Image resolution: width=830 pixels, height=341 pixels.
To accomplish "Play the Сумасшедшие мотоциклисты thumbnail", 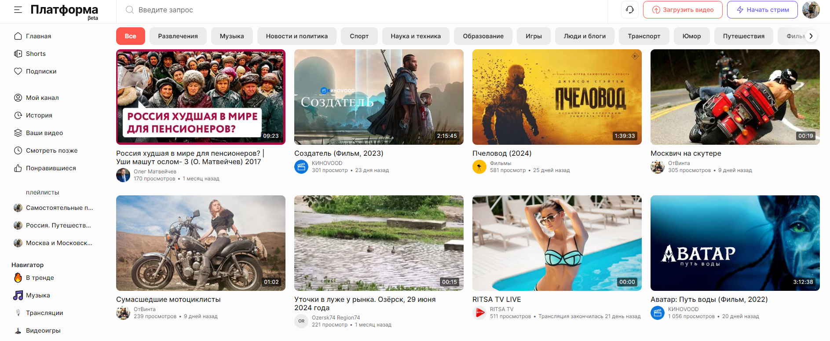I will coord(201,243).
